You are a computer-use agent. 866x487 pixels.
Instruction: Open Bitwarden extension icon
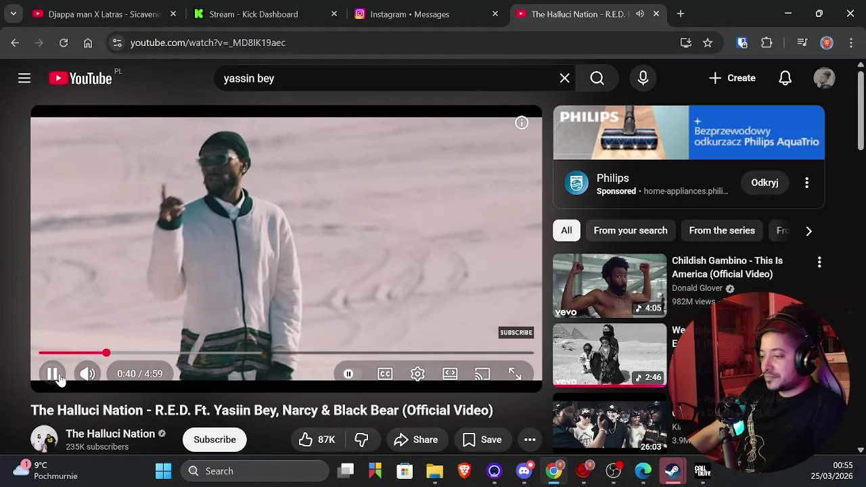[x=742, y=43]
